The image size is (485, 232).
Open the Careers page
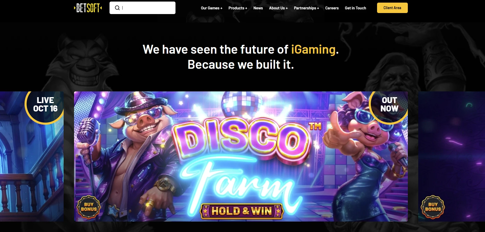(x=332, y=8)
